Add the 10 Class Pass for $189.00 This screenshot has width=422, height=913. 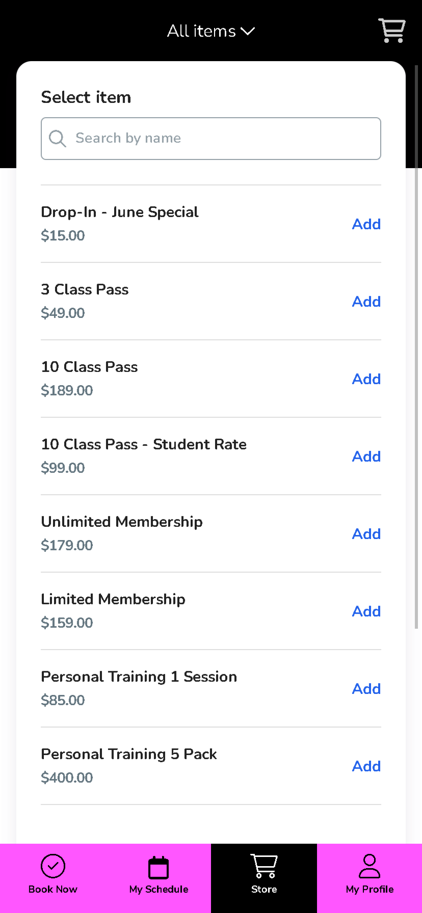coord(366,379)
